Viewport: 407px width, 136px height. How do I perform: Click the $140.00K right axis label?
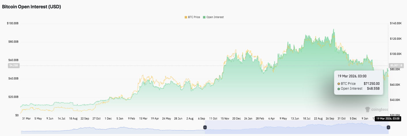[x=395, y=23]
